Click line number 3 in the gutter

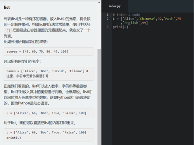click(107, 27)
